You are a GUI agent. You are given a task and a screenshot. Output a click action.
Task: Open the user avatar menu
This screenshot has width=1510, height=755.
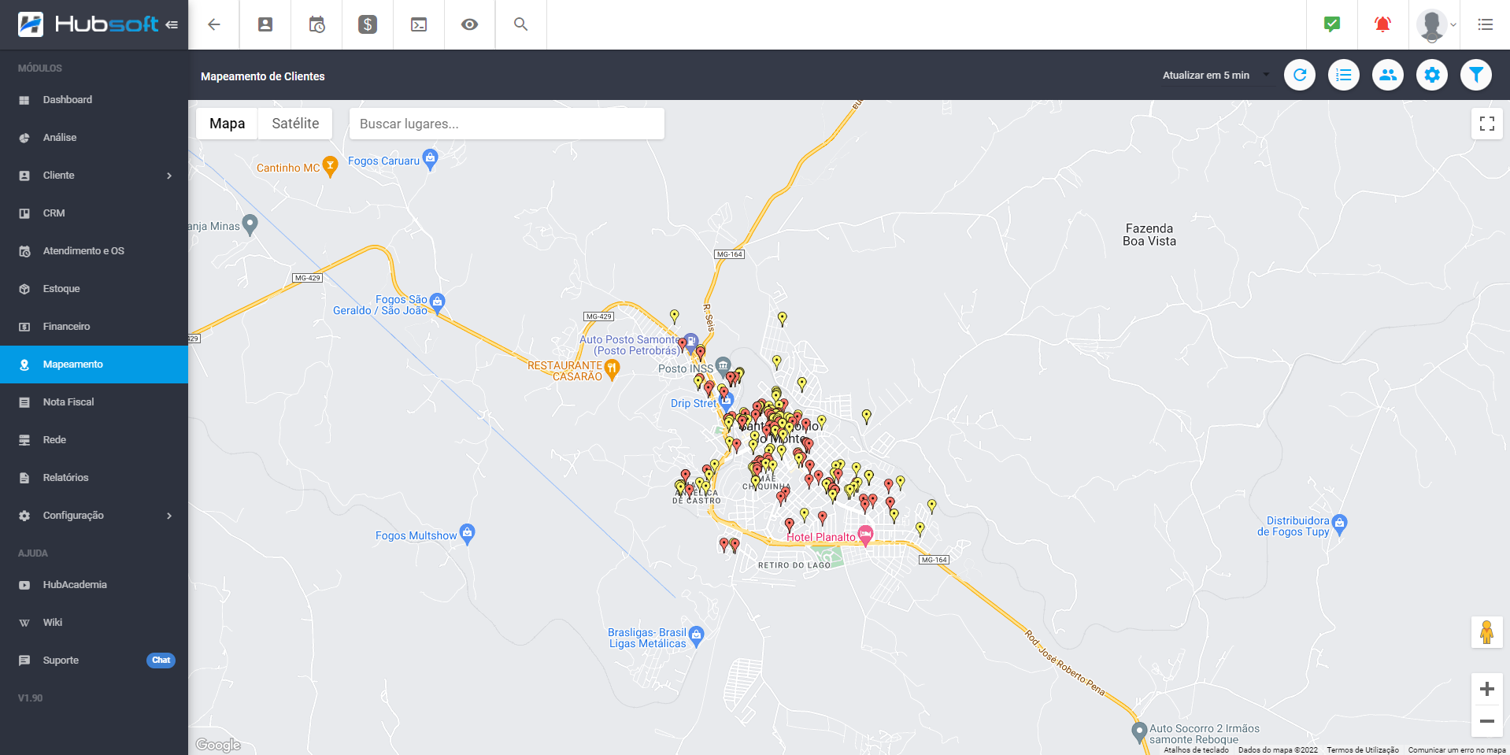click(1435, 24)
